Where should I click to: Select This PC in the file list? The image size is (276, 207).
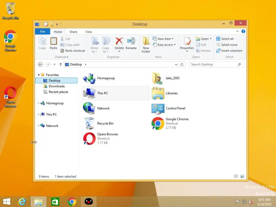116,93
